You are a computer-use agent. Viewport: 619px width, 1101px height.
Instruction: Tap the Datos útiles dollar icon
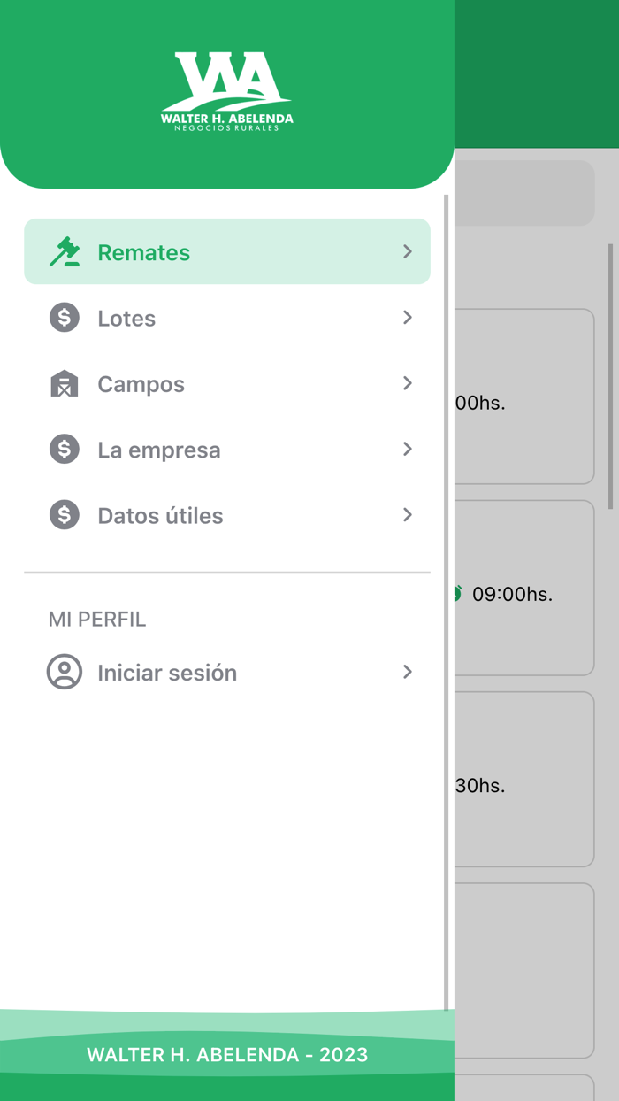tap(65, 515)
